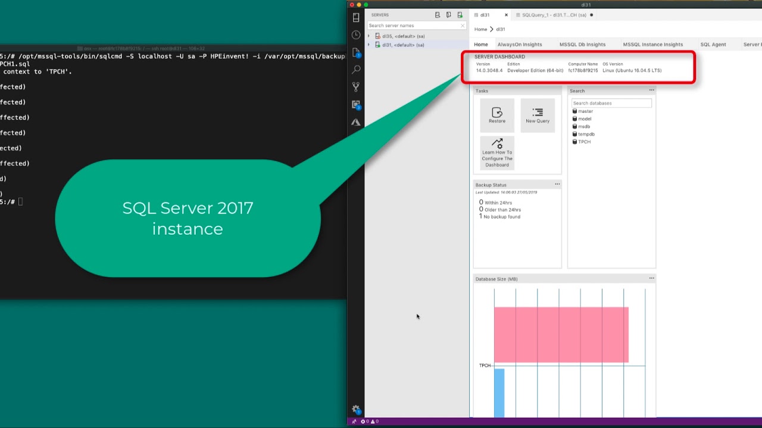
Task: Open the Manage gear icon
Action: pos(356,409)
